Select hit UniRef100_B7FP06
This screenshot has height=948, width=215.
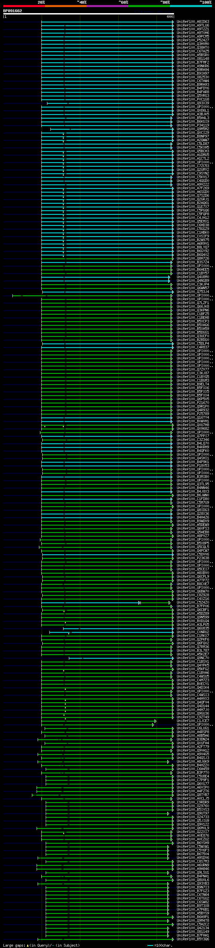pos(193,606)
